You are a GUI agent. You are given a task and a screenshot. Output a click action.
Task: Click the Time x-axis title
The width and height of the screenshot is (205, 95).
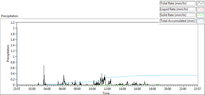[x=106, y=93]
